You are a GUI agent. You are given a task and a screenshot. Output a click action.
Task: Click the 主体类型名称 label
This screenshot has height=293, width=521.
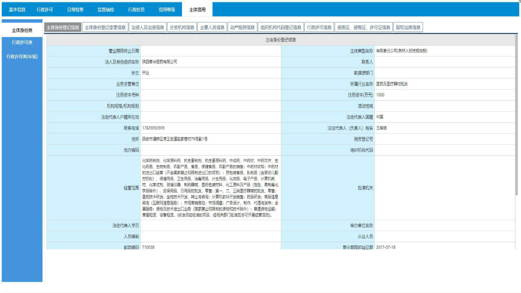pyautogui.click(x=361, y=51)
